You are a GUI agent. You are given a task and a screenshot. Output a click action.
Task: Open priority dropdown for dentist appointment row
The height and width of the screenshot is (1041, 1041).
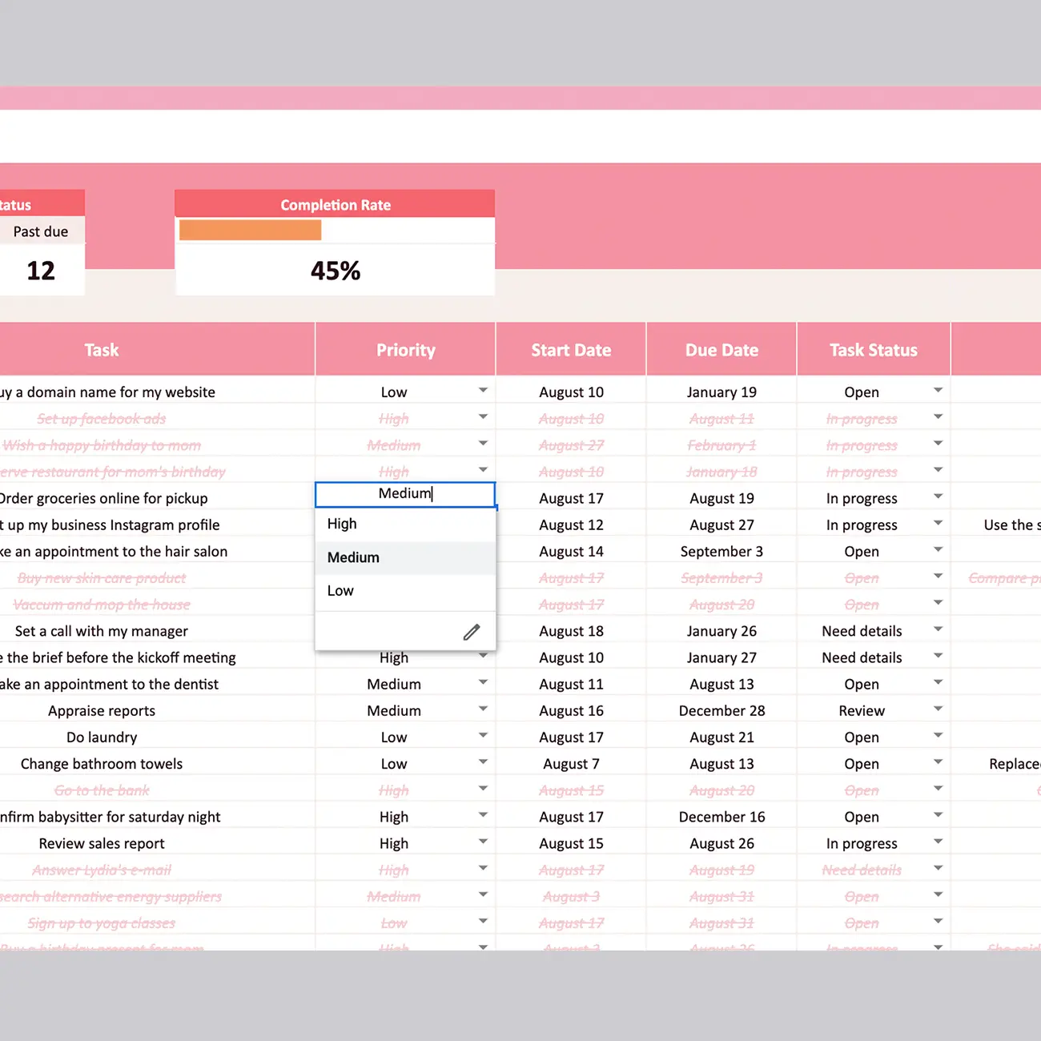tap(483, 682)
